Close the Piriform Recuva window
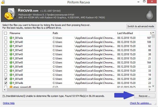This screenshot has height=107, width=158. (152, 2)
